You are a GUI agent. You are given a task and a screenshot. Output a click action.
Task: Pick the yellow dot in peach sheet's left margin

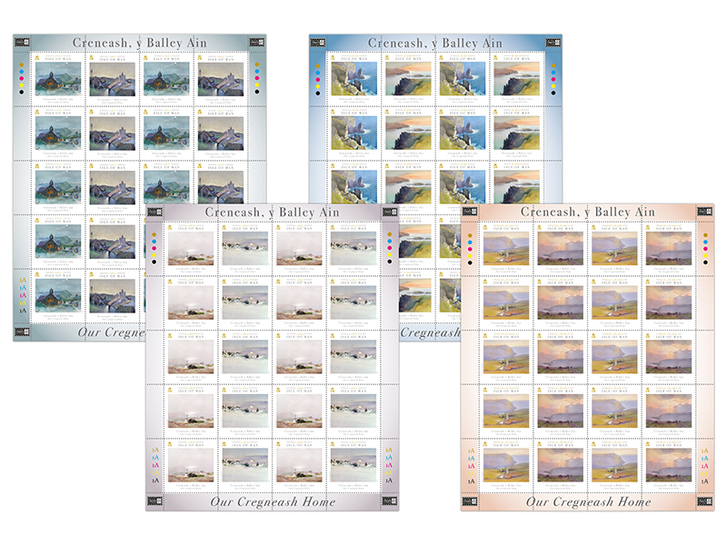pos(470,256)
